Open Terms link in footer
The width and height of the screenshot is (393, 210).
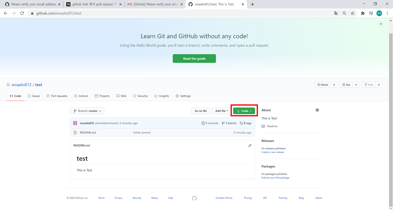[101, 198]
